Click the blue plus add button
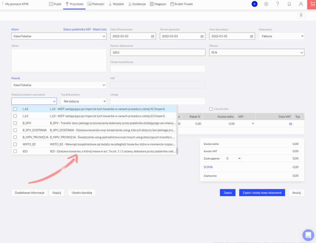 255,4
